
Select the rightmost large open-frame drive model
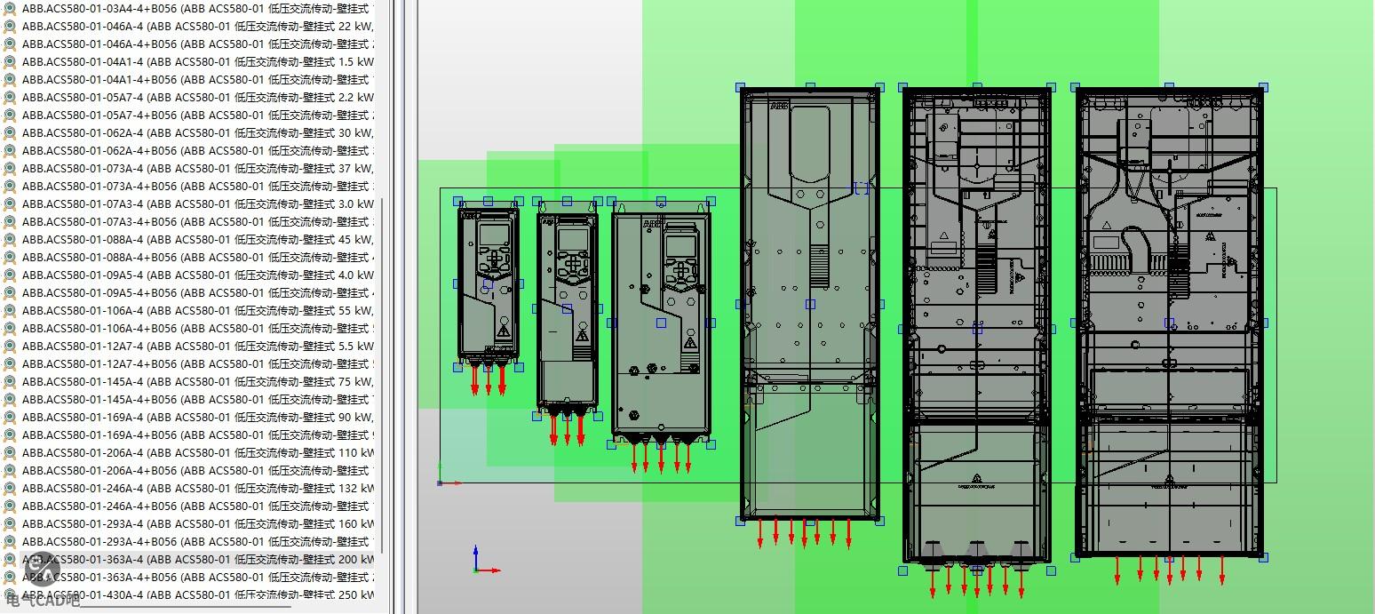[1169, 323]
